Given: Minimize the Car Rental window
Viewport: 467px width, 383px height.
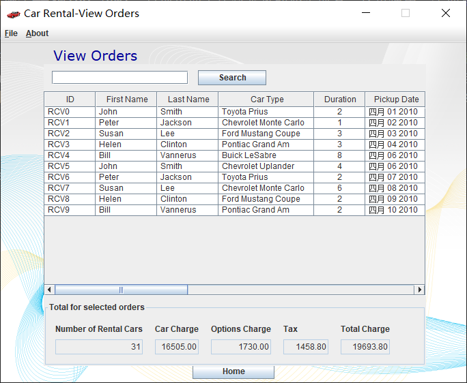Looking at the screenshot, I should pyautogui.click(x=366, y=13).
